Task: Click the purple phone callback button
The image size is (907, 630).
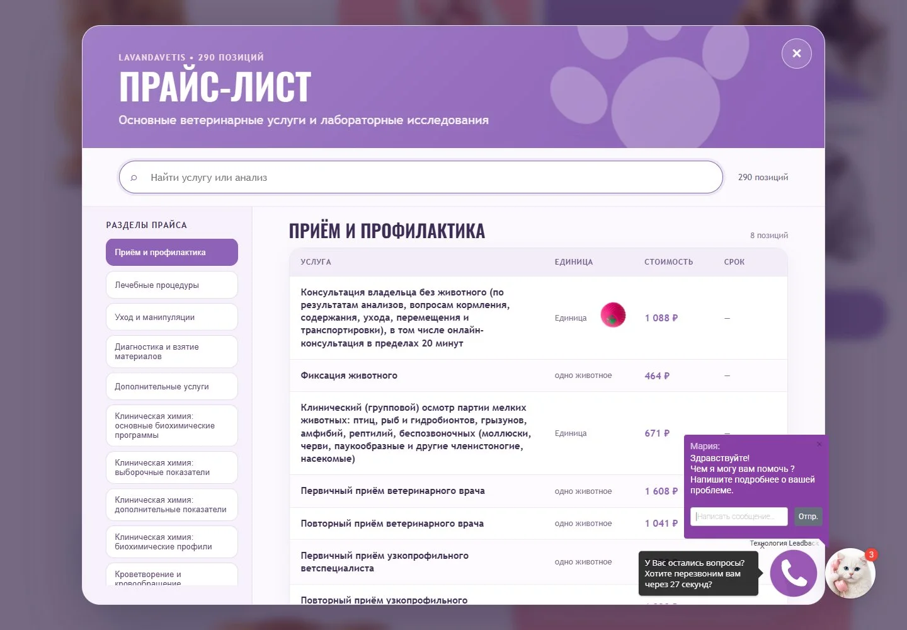Action: pyautogui.click(x=793, y=573)
